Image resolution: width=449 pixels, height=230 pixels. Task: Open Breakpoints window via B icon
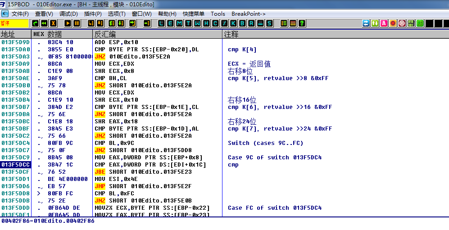pyautogui.click(x=243, y=23)
